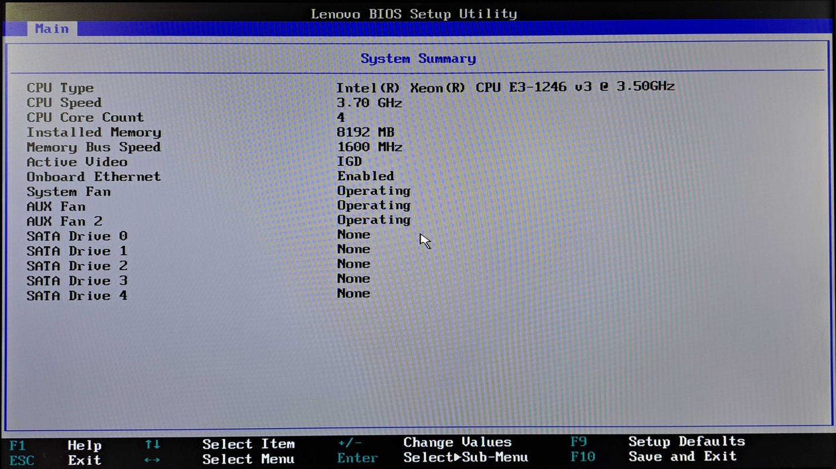Click the CPU Core Count label
836x469 pixels.
(x=85, y=117)
